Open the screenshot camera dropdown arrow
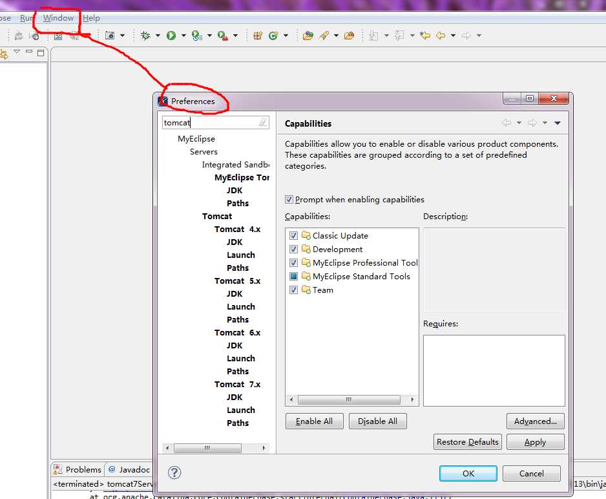The width and height of the screenshot is (606, 499). (123, 36)
